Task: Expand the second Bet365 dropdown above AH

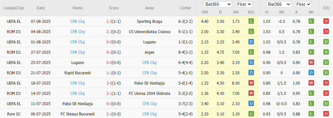Action: click(279, 4)
